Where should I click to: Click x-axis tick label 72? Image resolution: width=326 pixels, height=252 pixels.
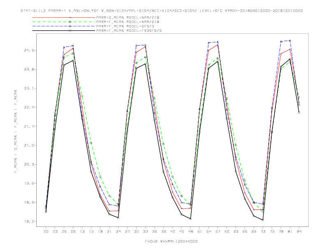click(263, 231)
